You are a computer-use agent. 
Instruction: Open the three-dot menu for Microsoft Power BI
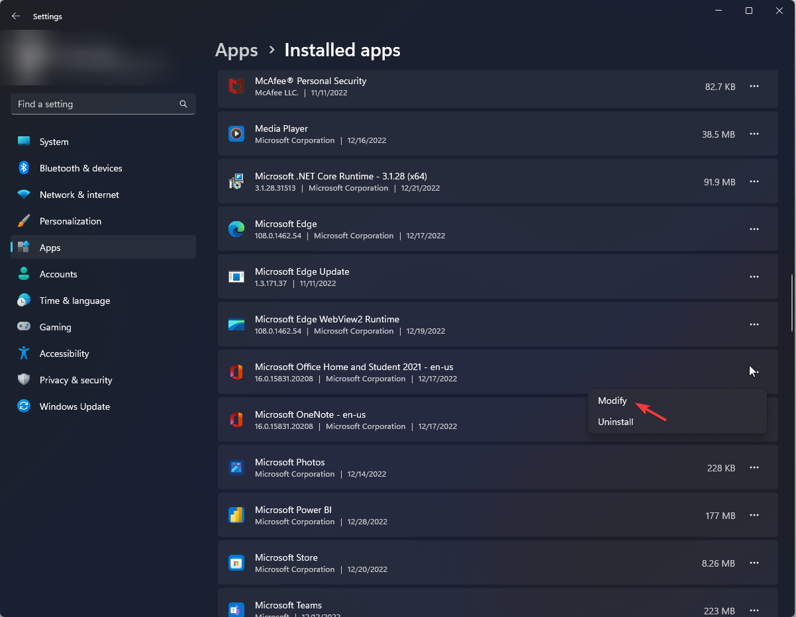[754, 515]
